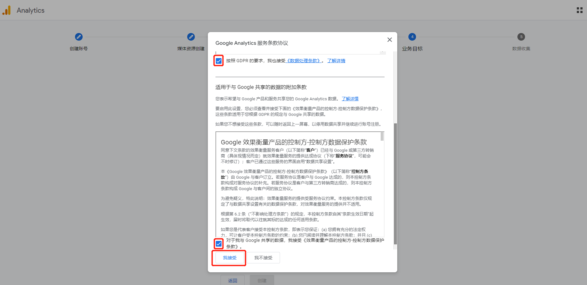Click paragraph starting 根据第 6.2 条

(x=297, y=217)
